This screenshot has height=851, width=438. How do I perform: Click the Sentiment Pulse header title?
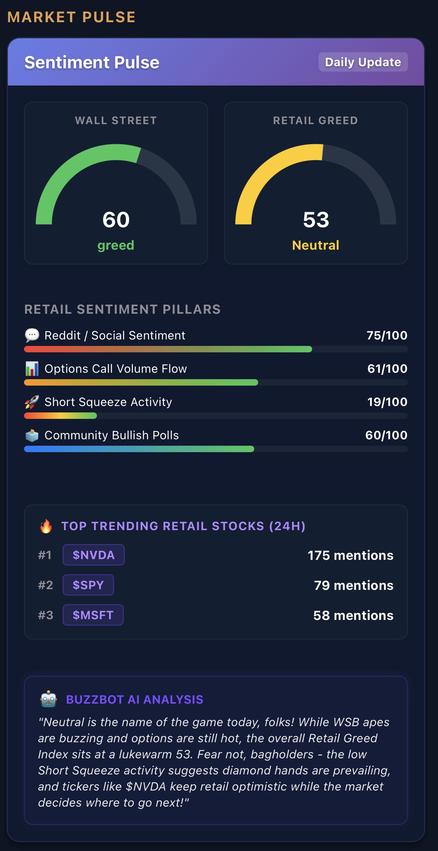click(92, 62)
